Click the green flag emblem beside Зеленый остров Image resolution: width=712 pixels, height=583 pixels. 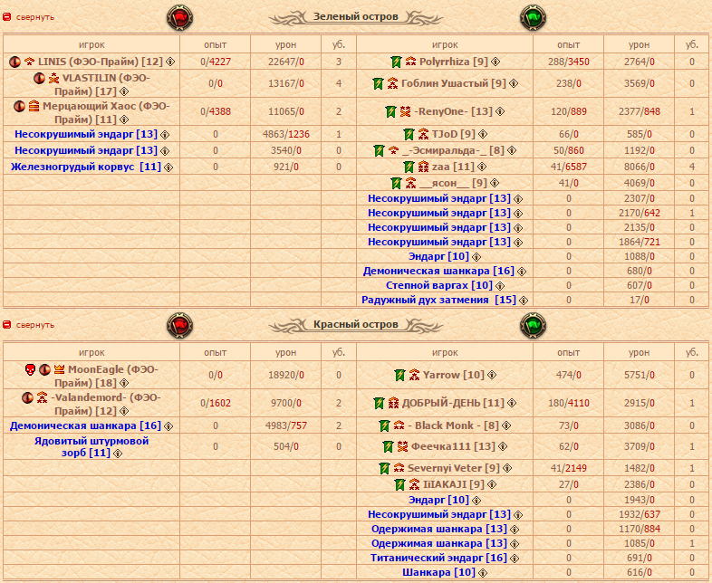pos(533,18)
